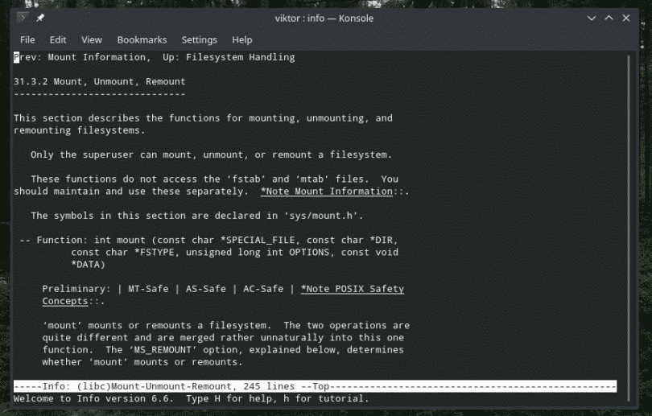The width and height of the screenshot is (652, 416).
Task: Click the terminal's vertical scrollbar
Action: tap(629, 228)
